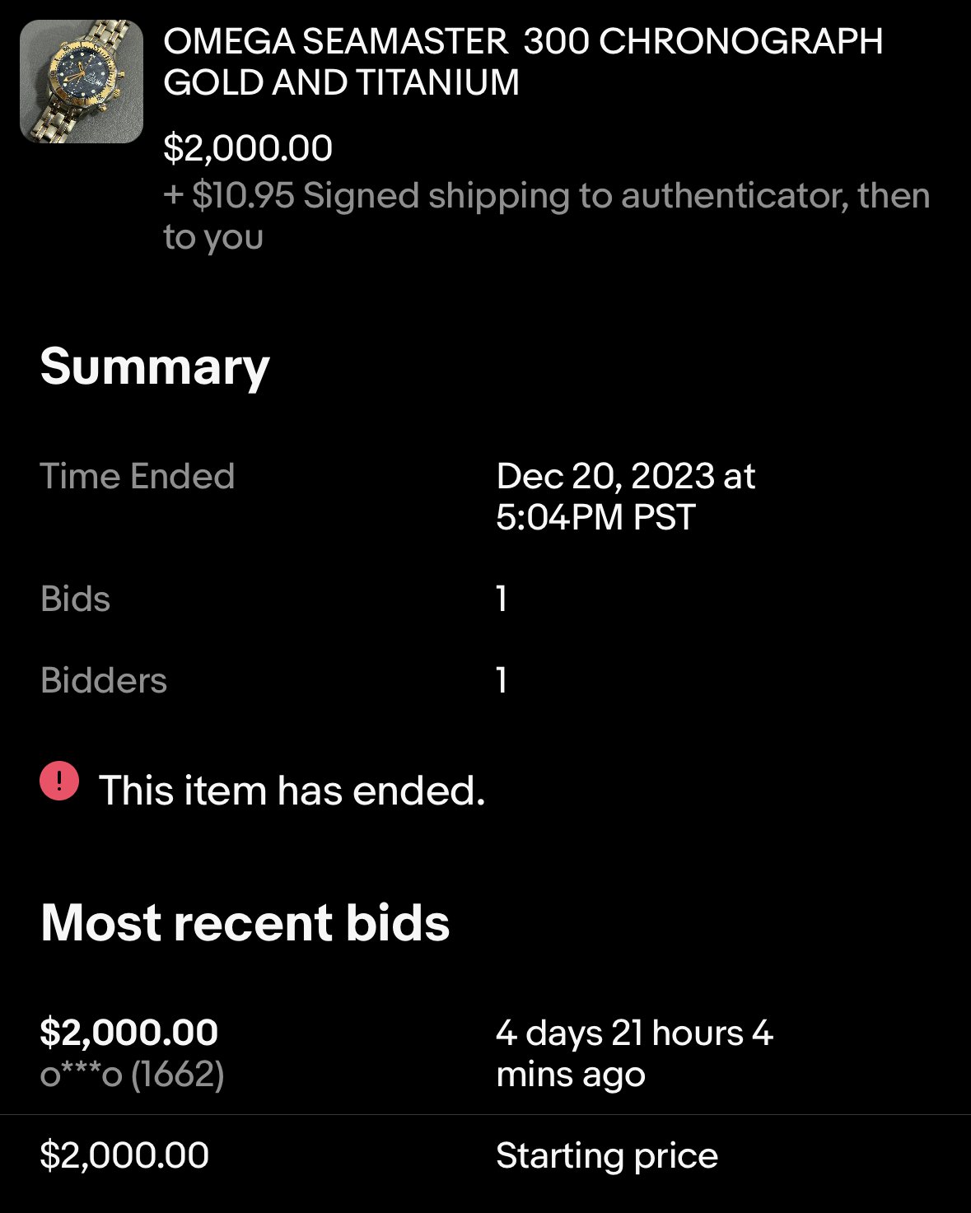
Task: Click the Bids label
Action: coord(75,599)
